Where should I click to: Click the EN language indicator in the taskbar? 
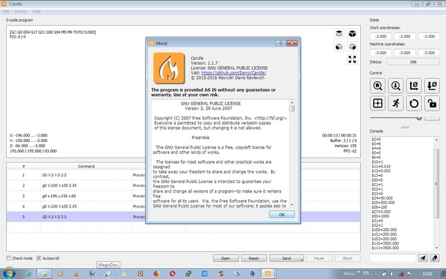[x=366, y=273]
